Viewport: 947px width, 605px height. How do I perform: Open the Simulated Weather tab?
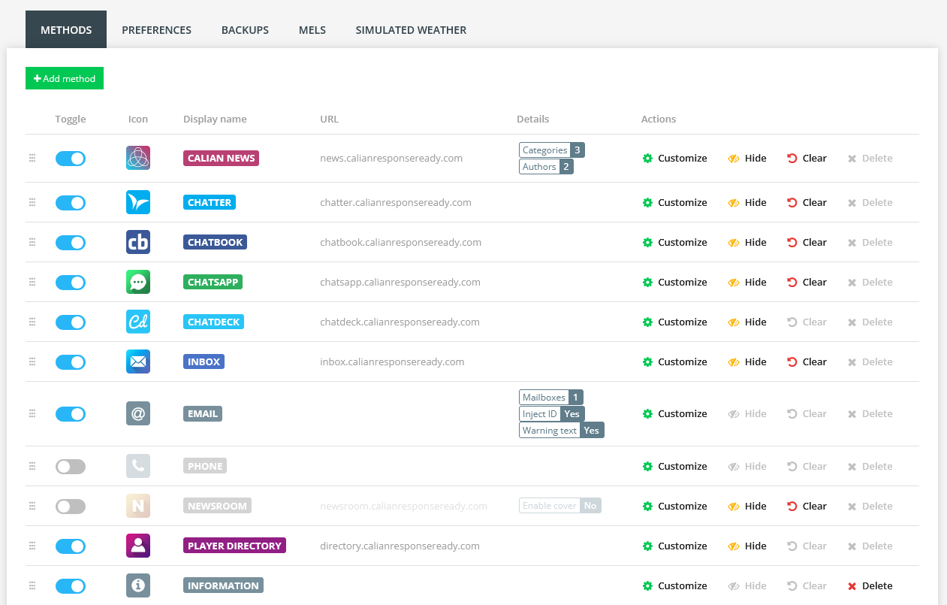point(411,30)
